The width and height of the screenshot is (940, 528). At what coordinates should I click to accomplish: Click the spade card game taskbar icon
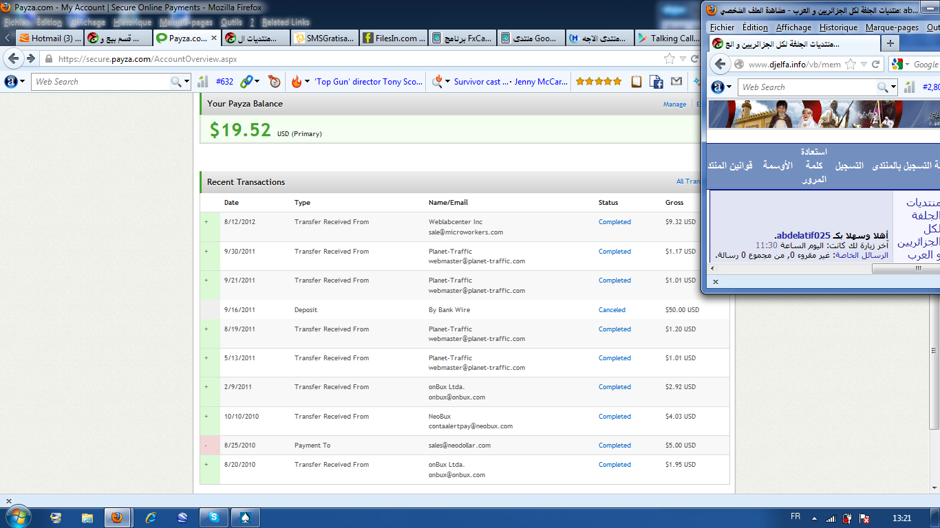(x=246, y=518)
